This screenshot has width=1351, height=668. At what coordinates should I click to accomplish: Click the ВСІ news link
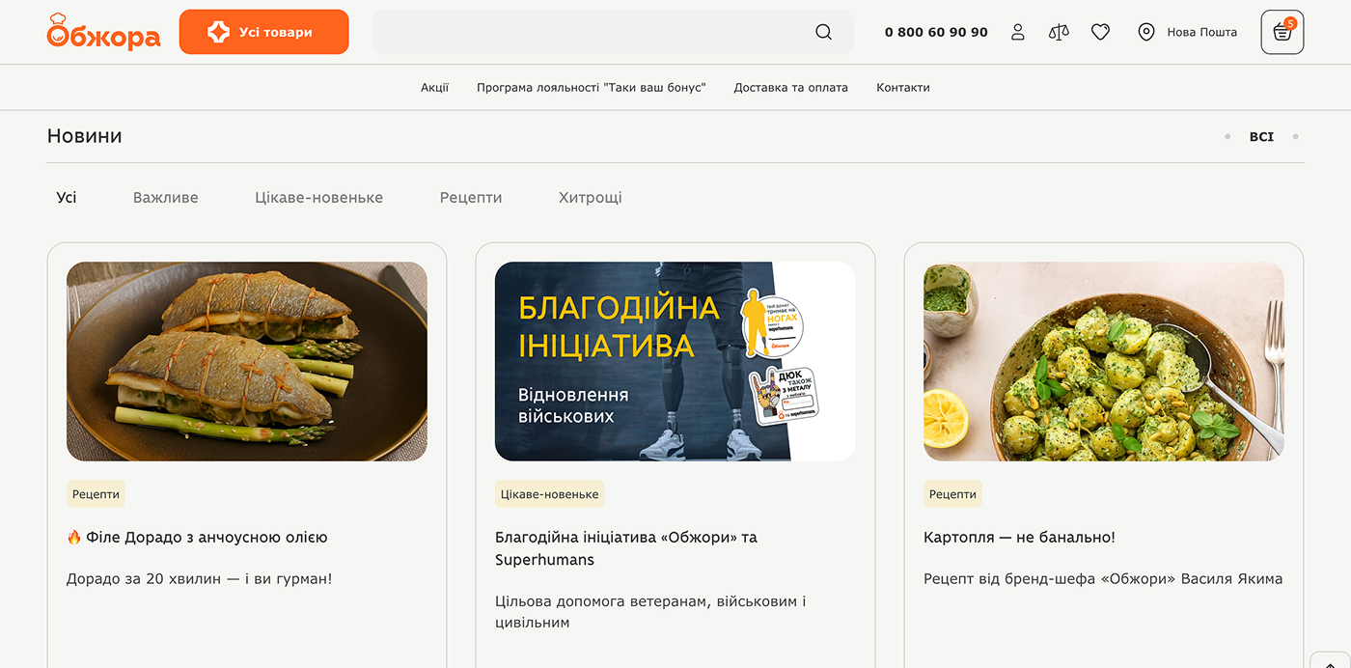[x=1261, y=137]
